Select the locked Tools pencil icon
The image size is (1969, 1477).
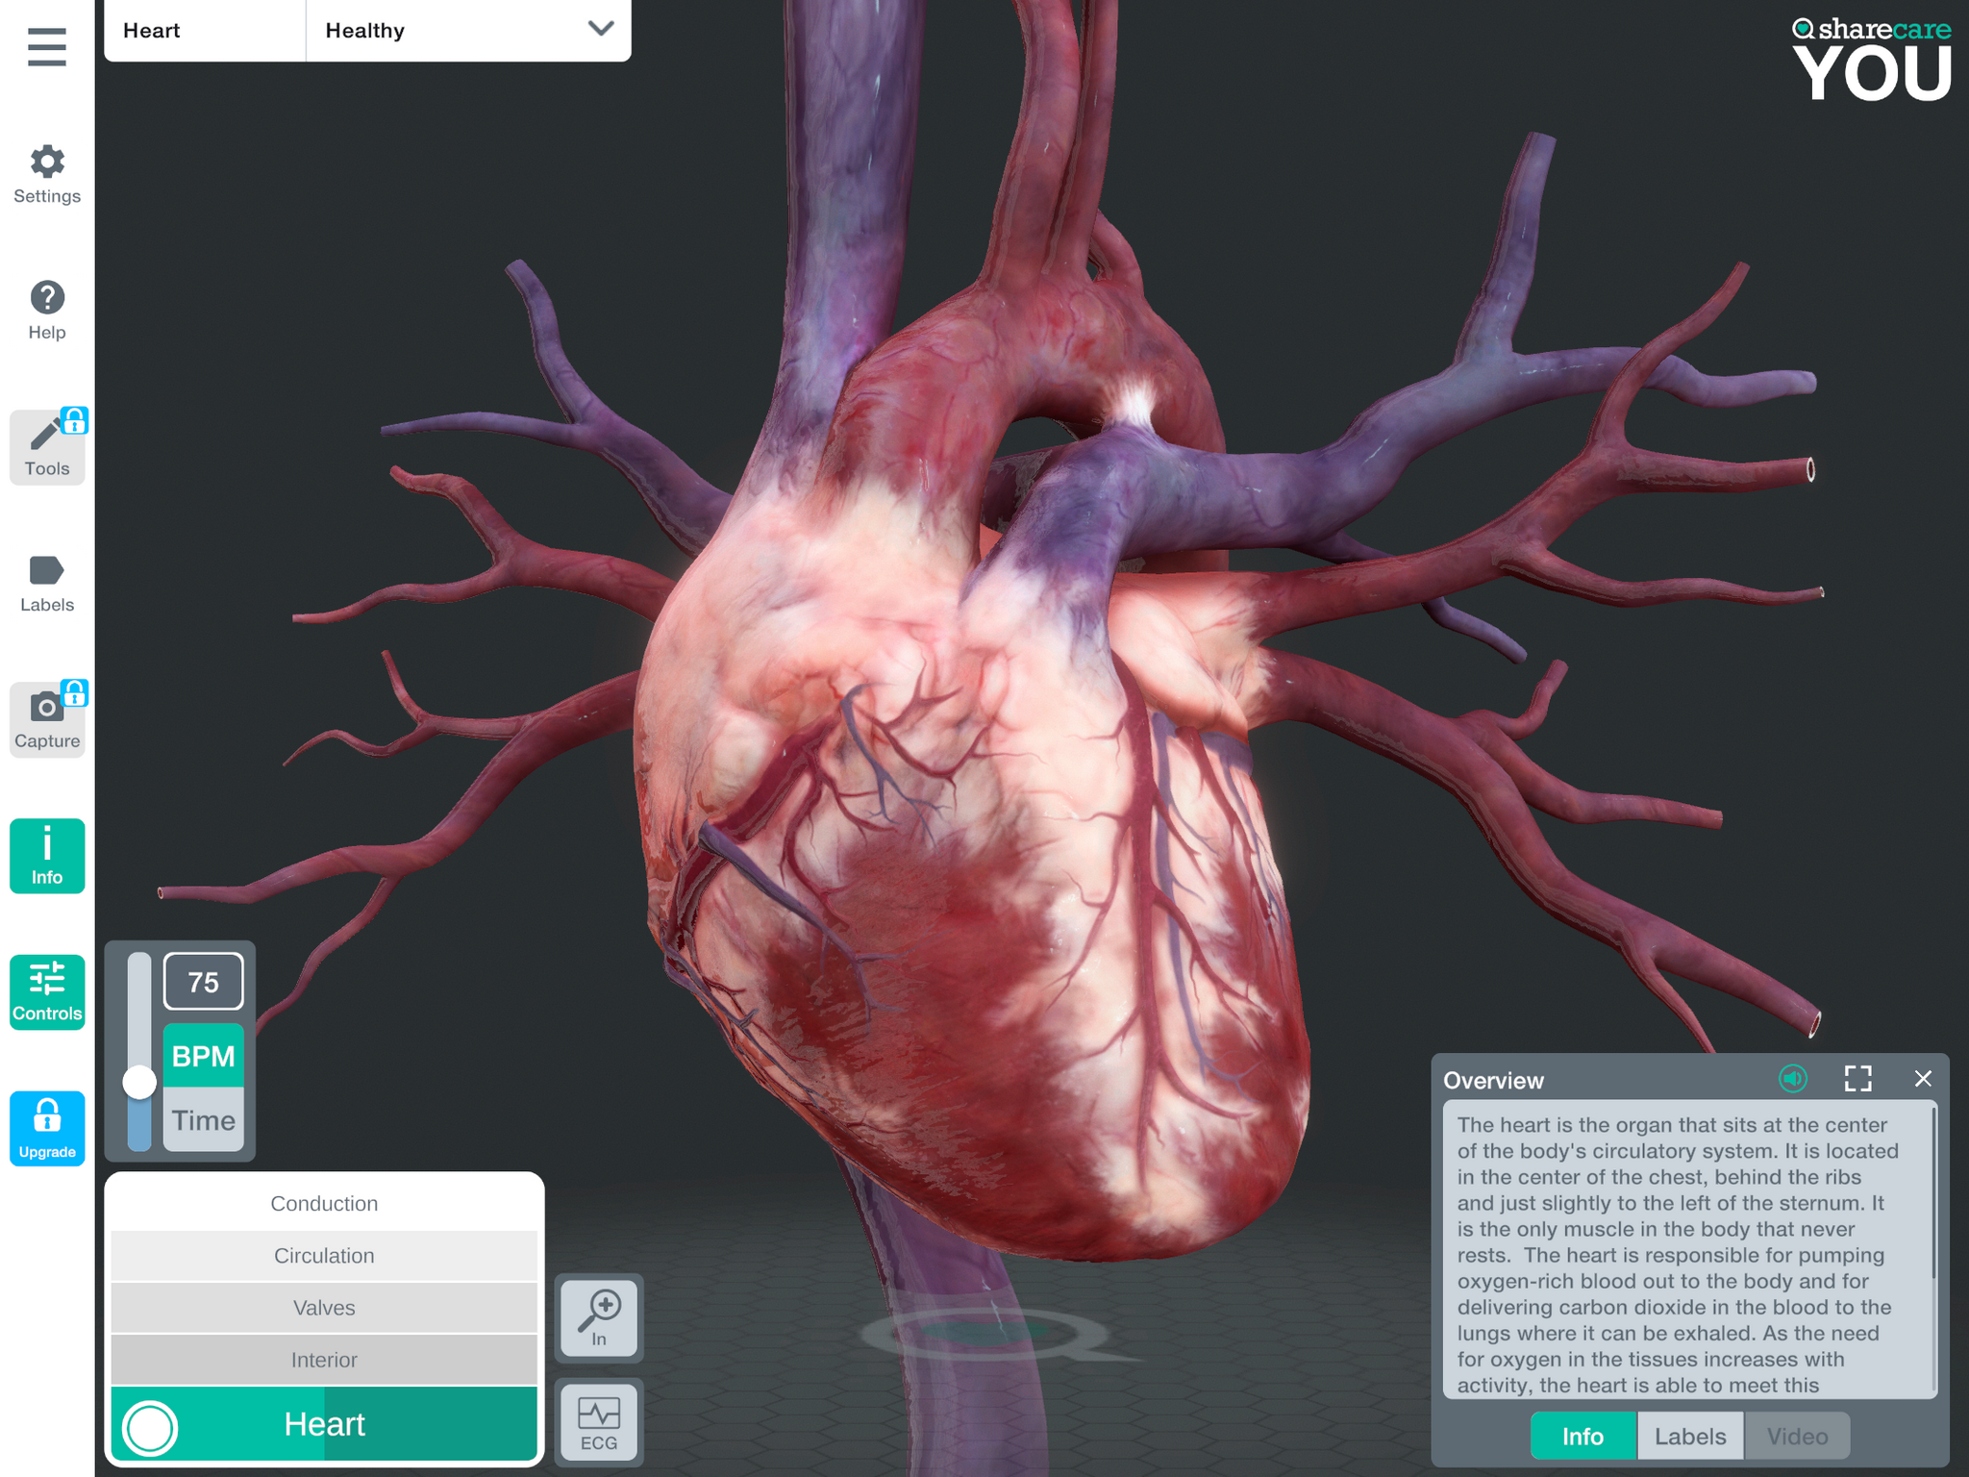46,446
